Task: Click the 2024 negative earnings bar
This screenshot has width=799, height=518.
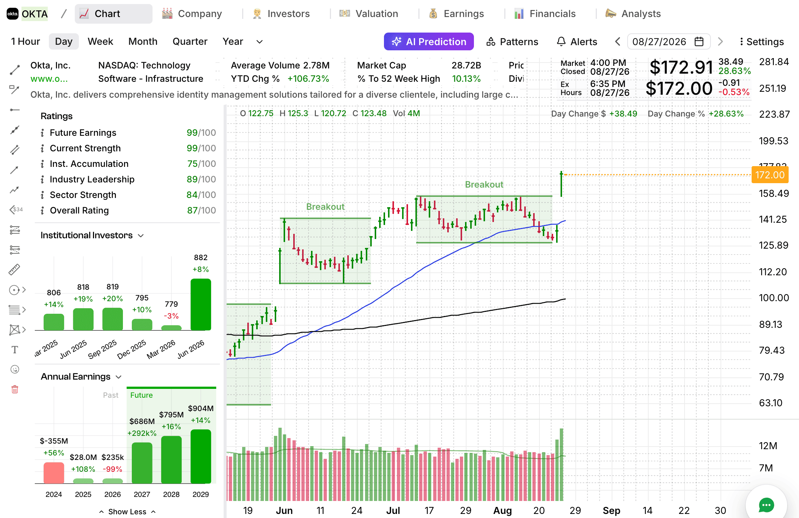Action: click(x=54, y=473)
